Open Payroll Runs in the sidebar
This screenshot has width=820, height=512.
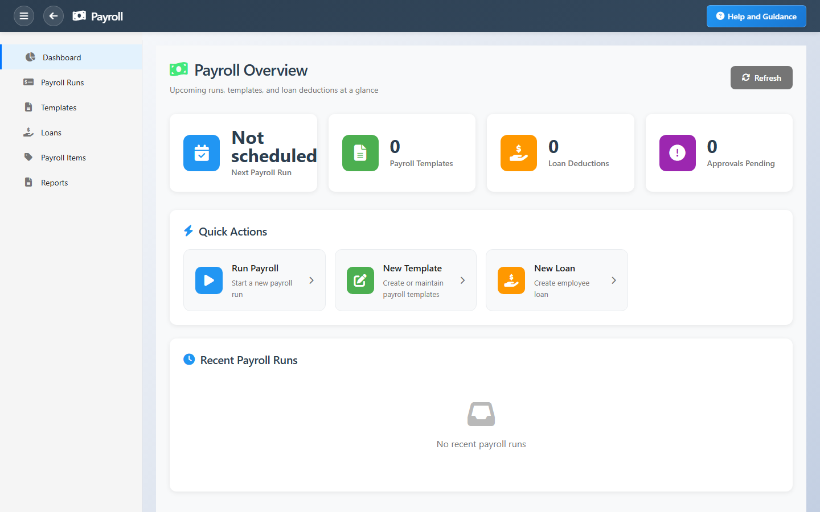pos(62,82)
